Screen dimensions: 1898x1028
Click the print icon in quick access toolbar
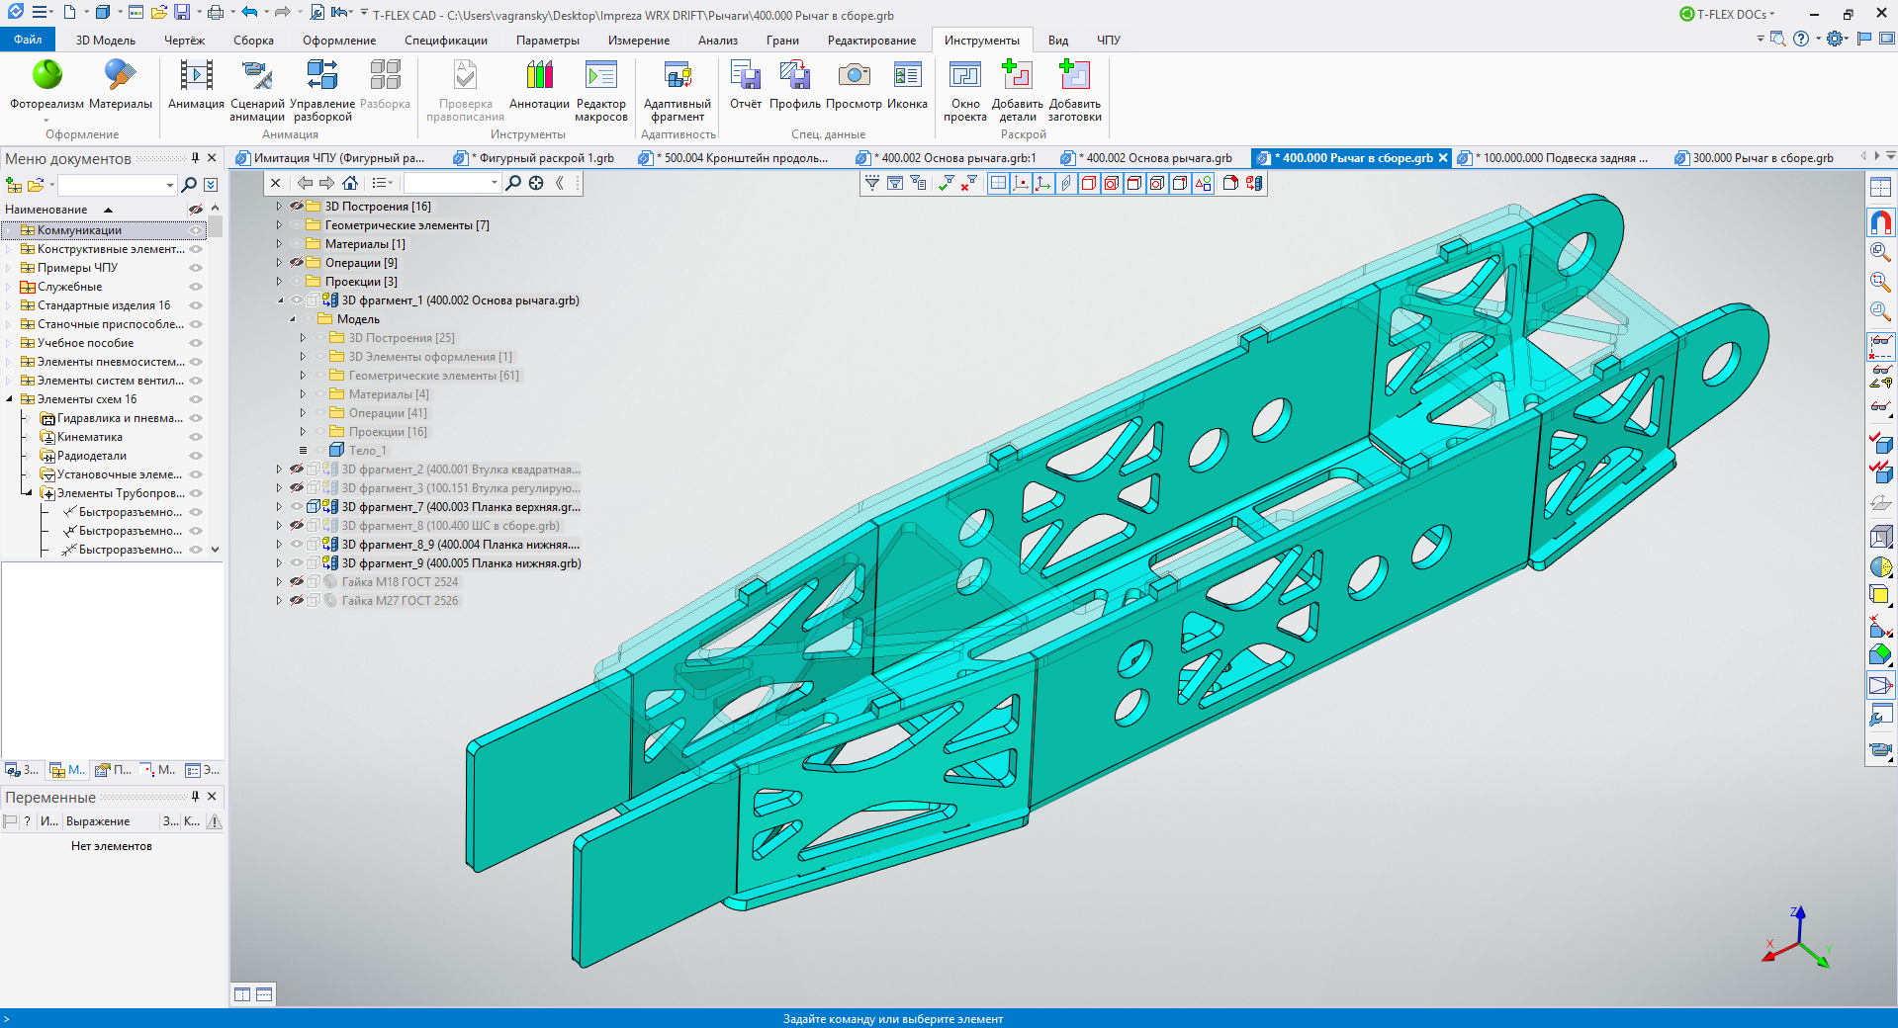215,13
